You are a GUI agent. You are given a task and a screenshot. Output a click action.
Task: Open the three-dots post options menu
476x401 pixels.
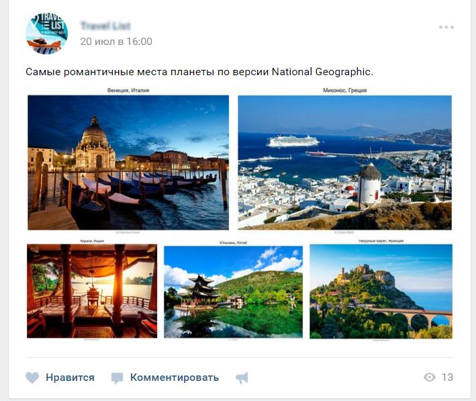point(446,27)
